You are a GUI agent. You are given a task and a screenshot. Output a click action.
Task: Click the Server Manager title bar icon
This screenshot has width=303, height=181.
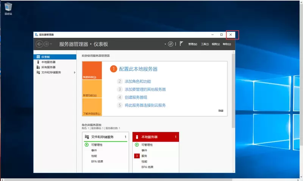point(36,35)
